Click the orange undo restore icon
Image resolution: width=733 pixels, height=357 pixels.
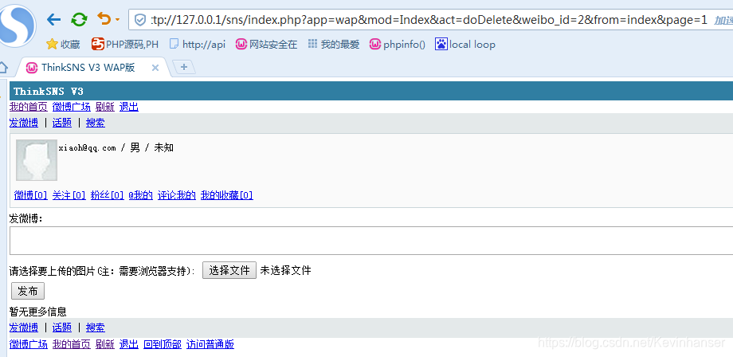click(104, 18)
